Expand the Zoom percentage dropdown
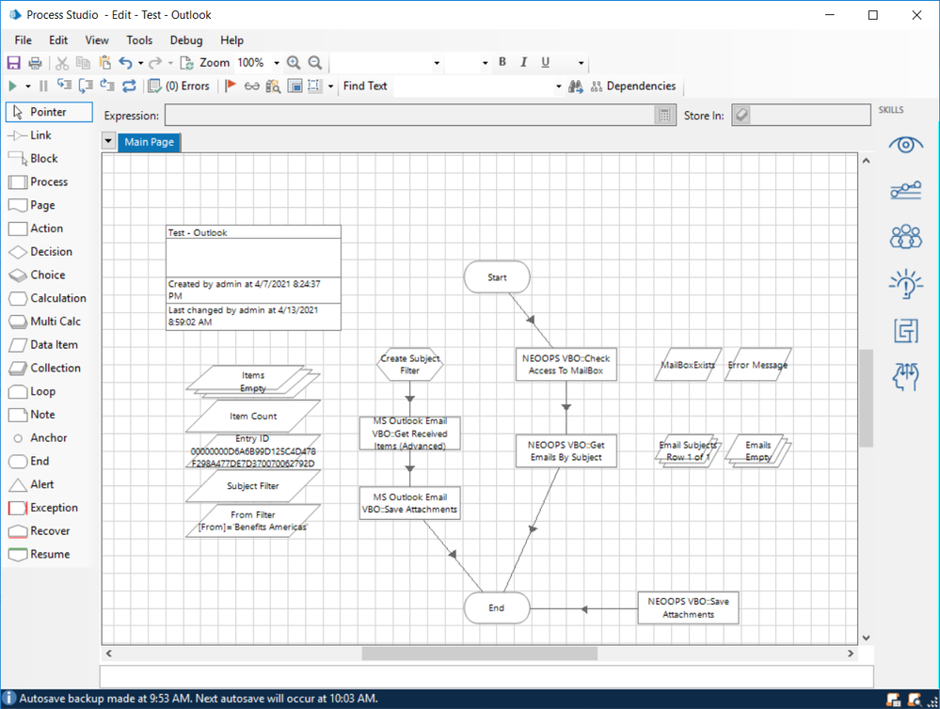940x709 pixels. [277, 63]
